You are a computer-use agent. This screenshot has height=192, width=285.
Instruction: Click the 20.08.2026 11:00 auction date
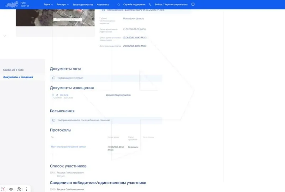[x=135, y=46]
